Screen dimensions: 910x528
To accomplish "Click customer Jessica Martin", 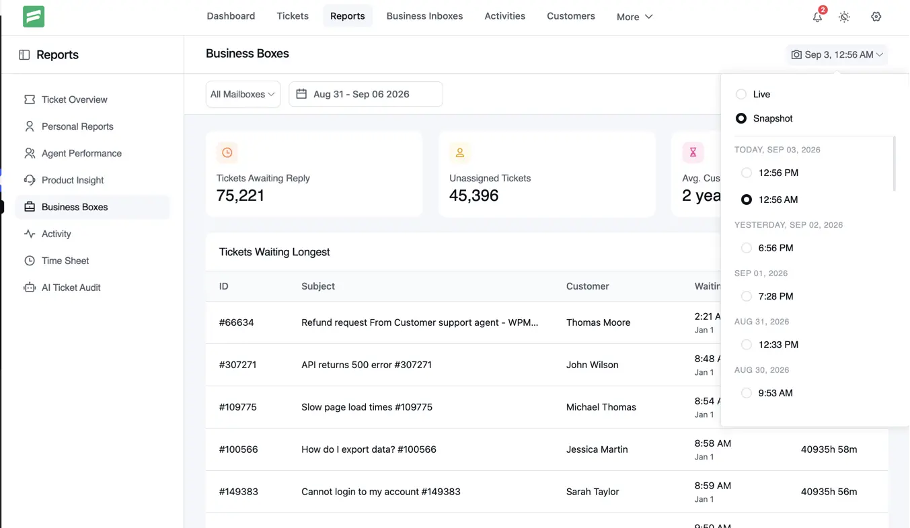I will point(597,449).
